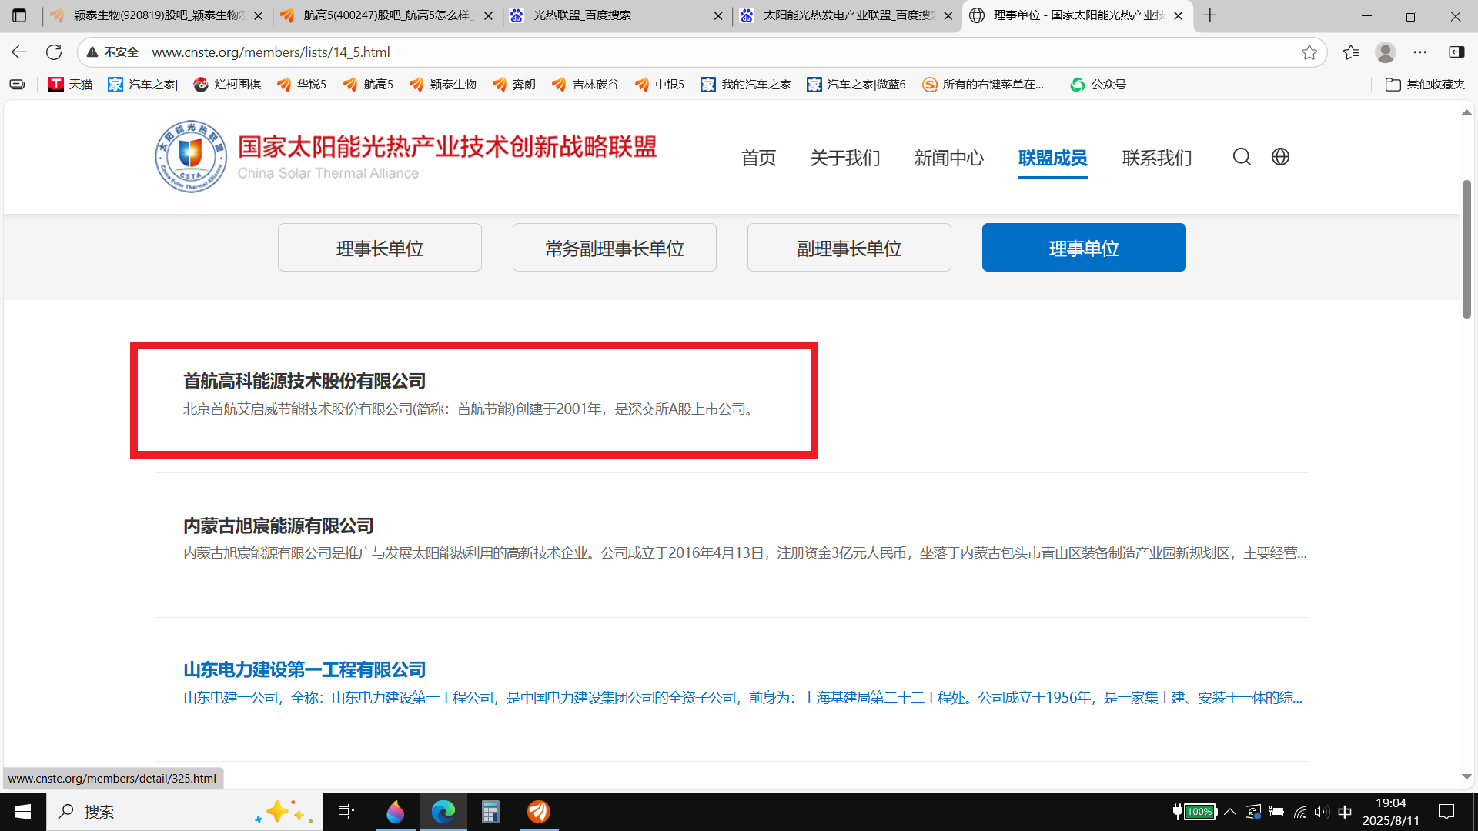Open Task View on the taskbar
Image resolution: width=1478 pixels, height=831 pixels.
346,812
